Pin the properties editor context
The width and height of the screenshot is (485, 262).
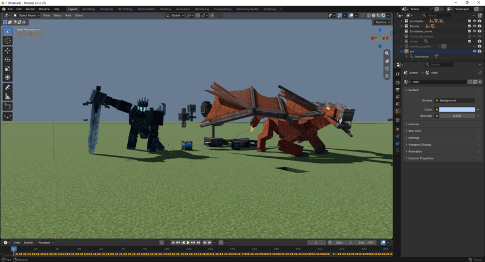click(x=480, y=73)
